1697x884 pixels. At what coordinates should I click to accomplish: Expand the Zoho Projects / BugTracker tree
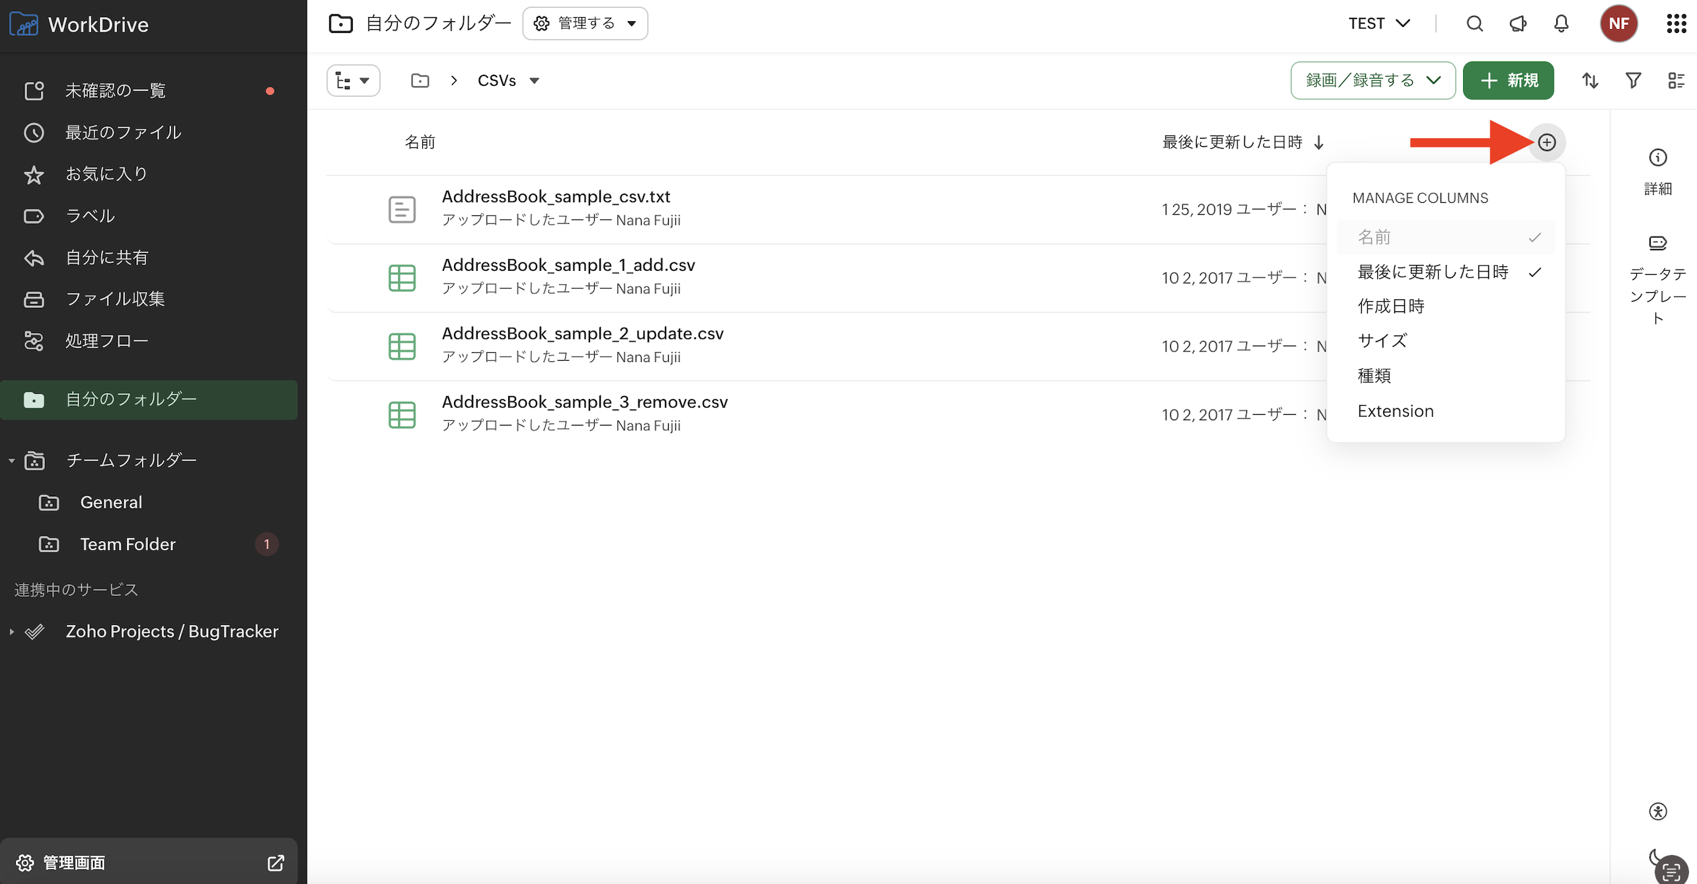click(x=11, y=632)
